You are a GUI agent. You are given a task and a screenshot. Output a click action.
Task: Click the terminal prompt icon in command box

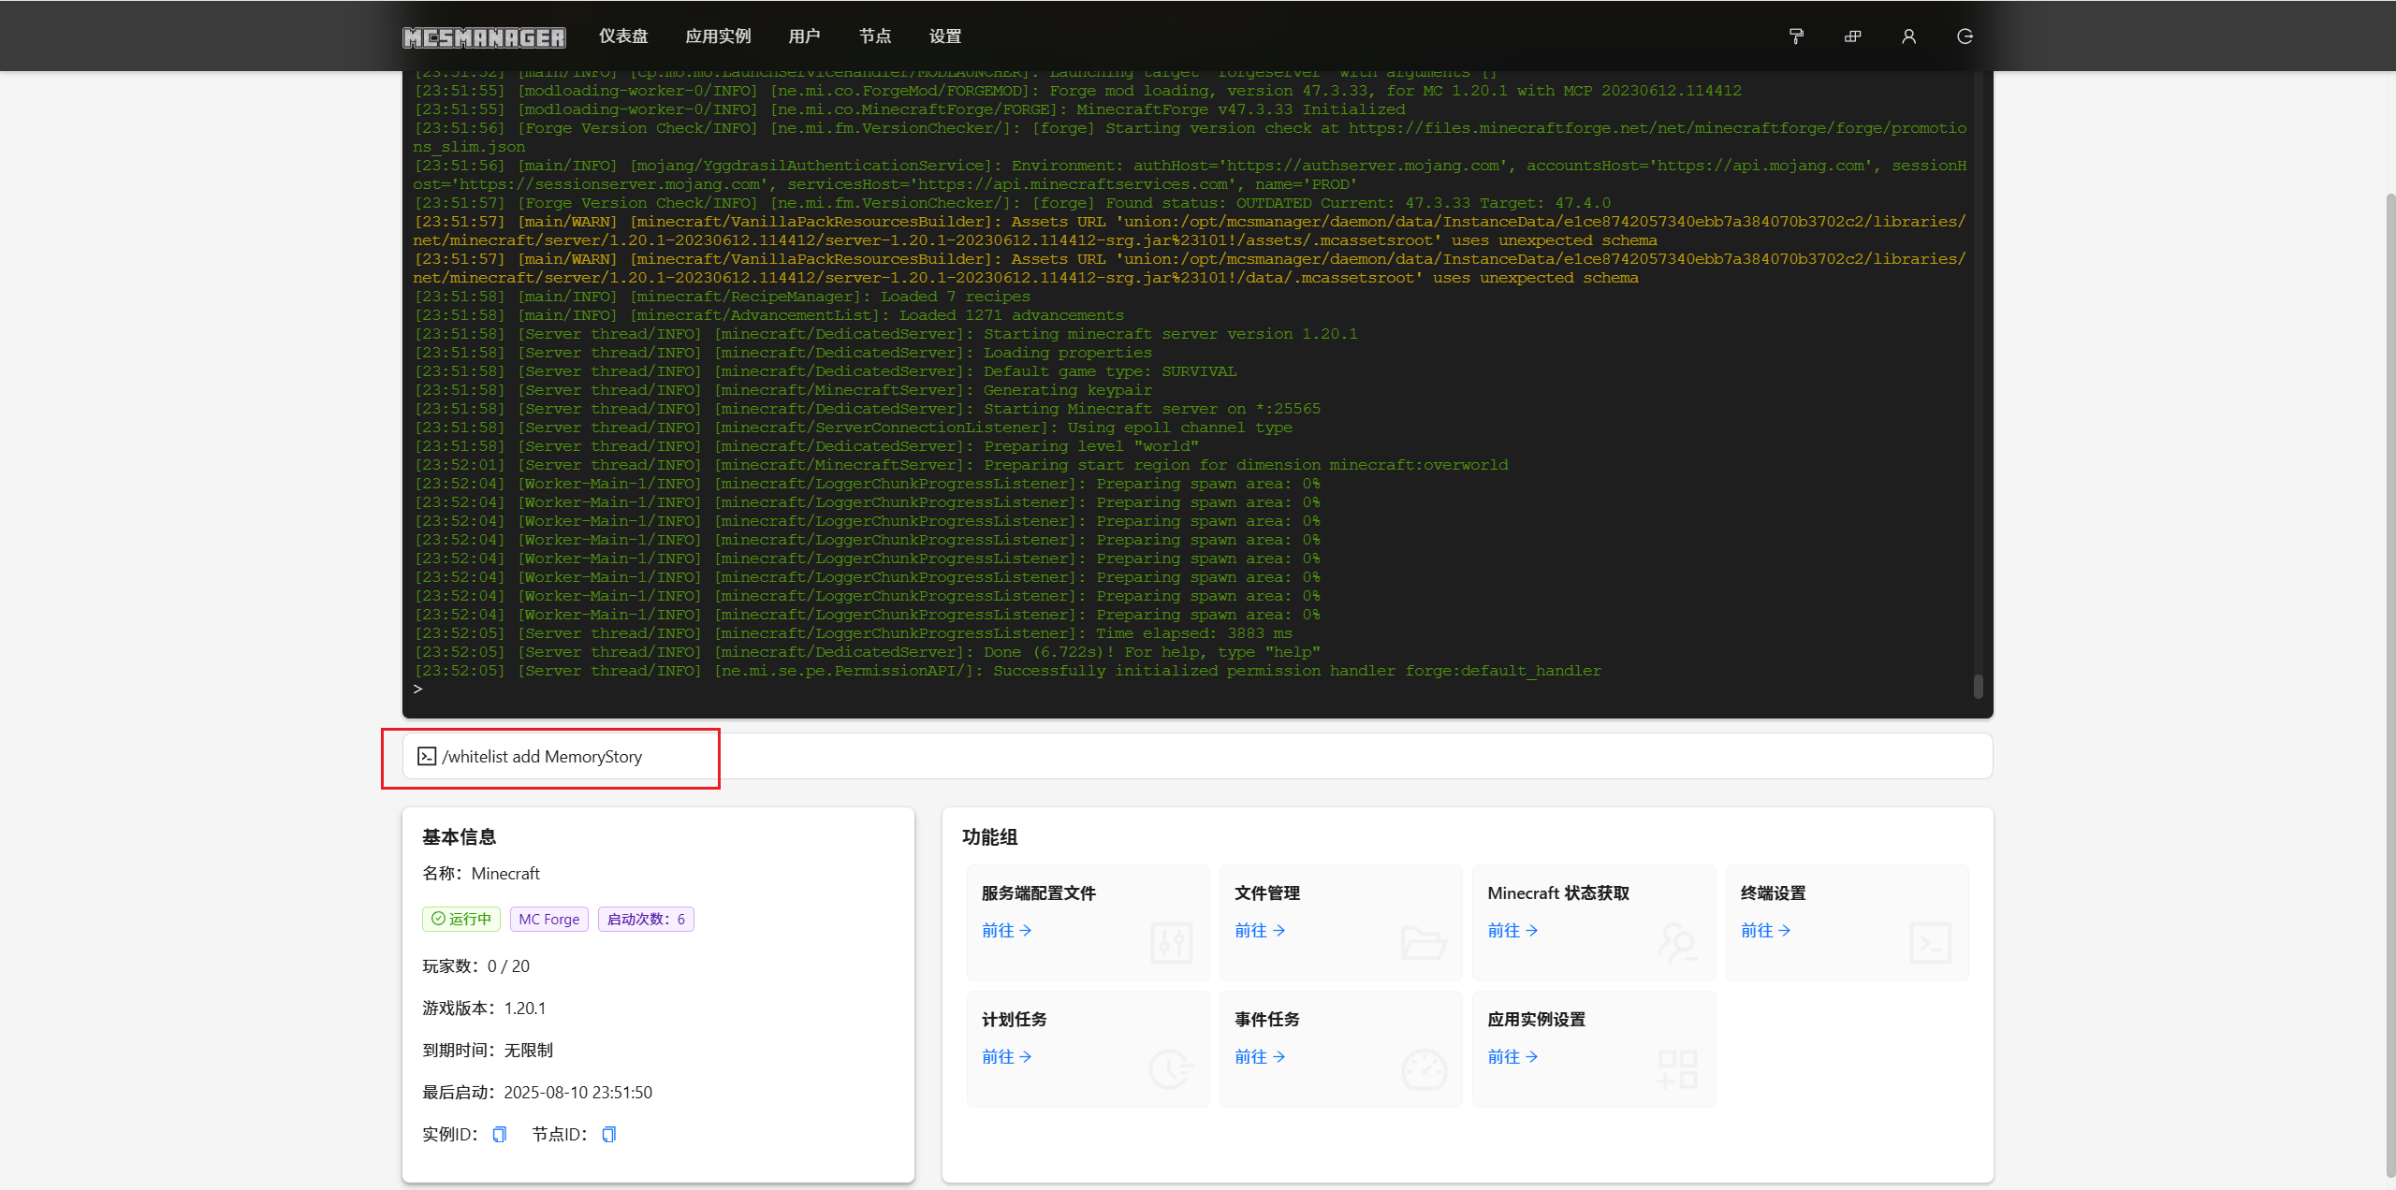427,756
